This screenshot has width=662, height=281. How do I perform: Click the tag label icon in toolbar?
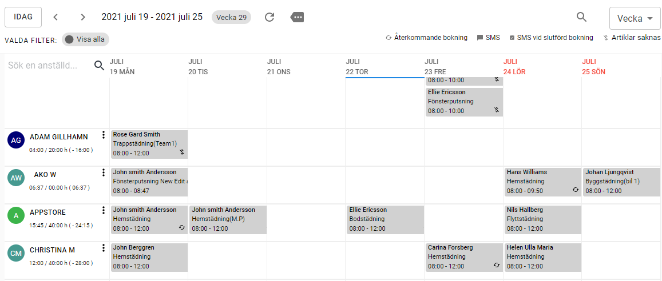297,17
